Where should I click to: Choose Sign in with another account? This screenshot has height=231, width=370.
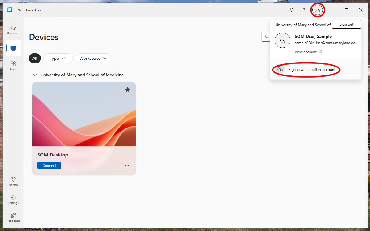point(311,70)
